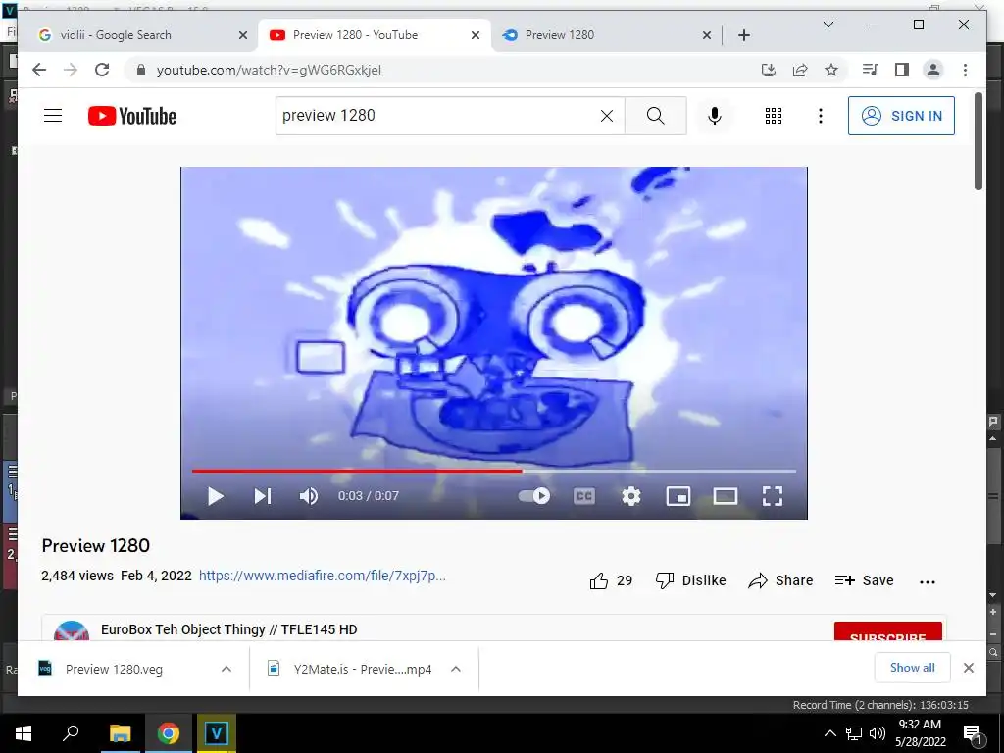Open the YouTube hamburger guide menu
The width and height of the screenshot is (1004, 753).
[53, 116]
